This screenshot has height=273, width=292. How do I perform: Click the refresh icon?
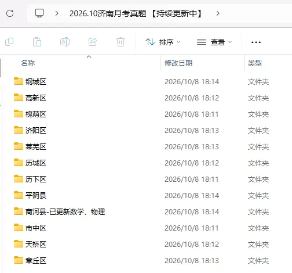pyautogui.click(x=10, y=13)
